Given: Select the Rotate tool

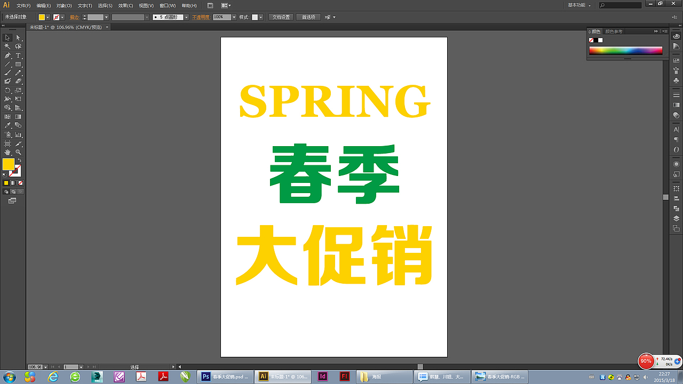Looking at the screenshot, I should click(7, 91).
